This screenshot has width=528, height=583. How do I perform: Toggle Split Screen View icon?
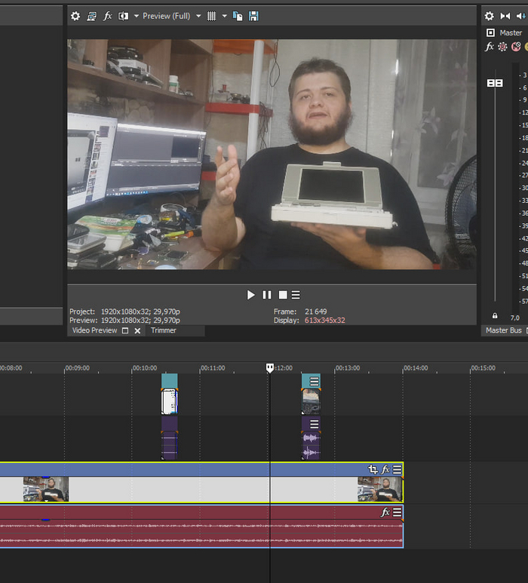point(124,16)
